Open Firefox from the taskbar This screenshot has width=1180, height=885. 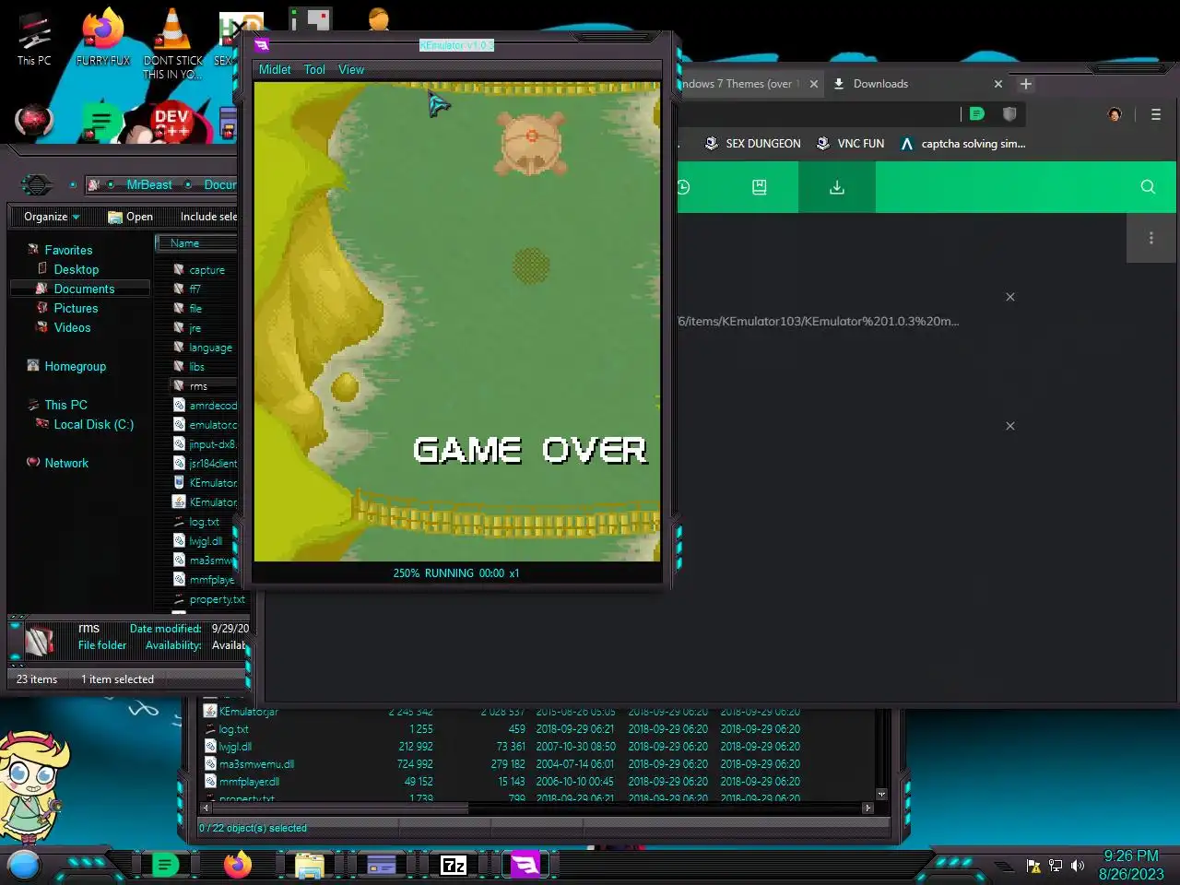click(x=238, y=865)
